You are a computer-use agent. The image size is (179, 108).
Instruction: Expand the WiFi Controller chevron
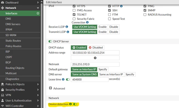(38, 106)
